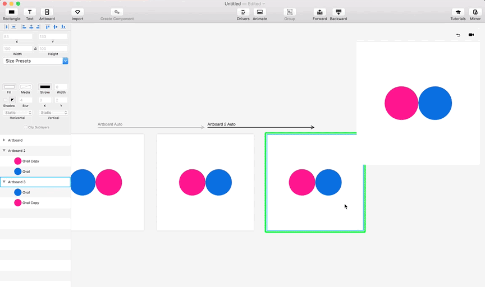Select the pink oval on the middle artboard
The image size is (485, 287).
[x=192, y=182]
